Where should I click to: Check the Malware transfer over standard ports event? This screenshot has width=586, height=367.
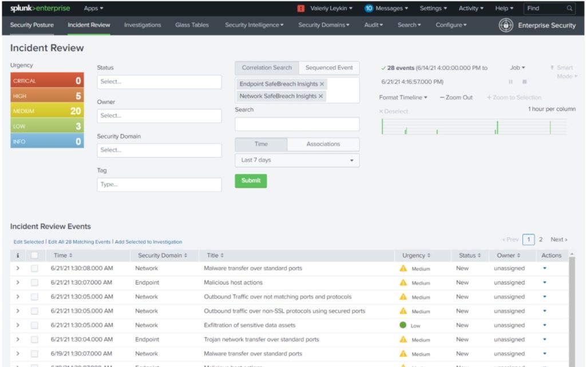[34, 268]
